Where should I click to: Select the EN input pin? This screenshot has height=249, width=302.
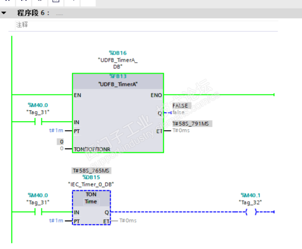pyautogui.click(x=77, y=95)
